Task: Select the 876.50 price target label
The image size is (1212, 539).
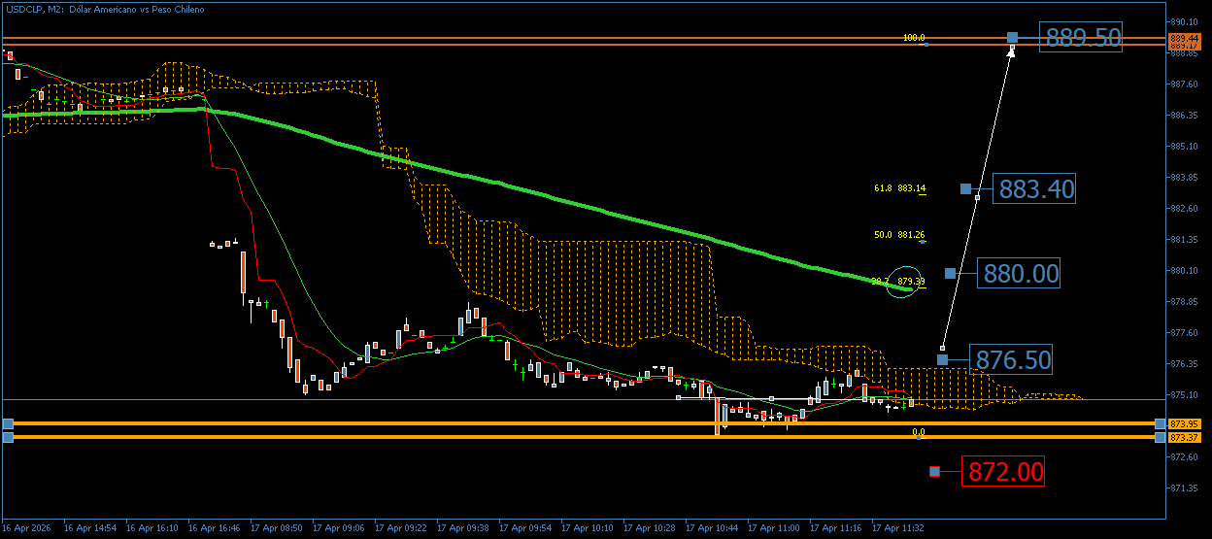Action: (x=1011, y=360)
